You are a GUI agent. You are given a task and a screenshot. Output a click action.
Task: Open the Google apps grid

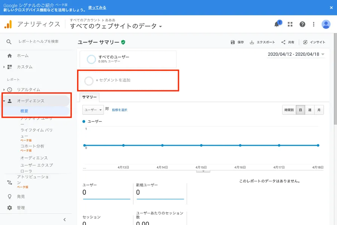click(290, 24)
